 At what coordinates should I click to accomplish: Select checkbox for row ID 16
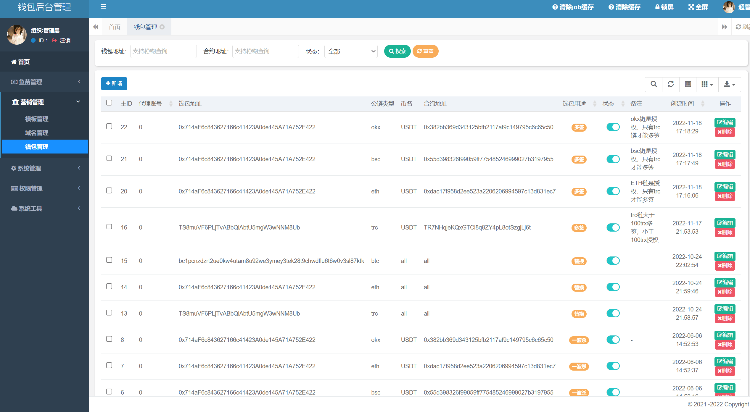(109, 227)
